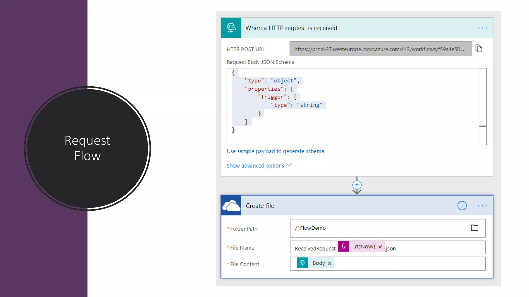Expand Show advanced options

pos(255,166)
